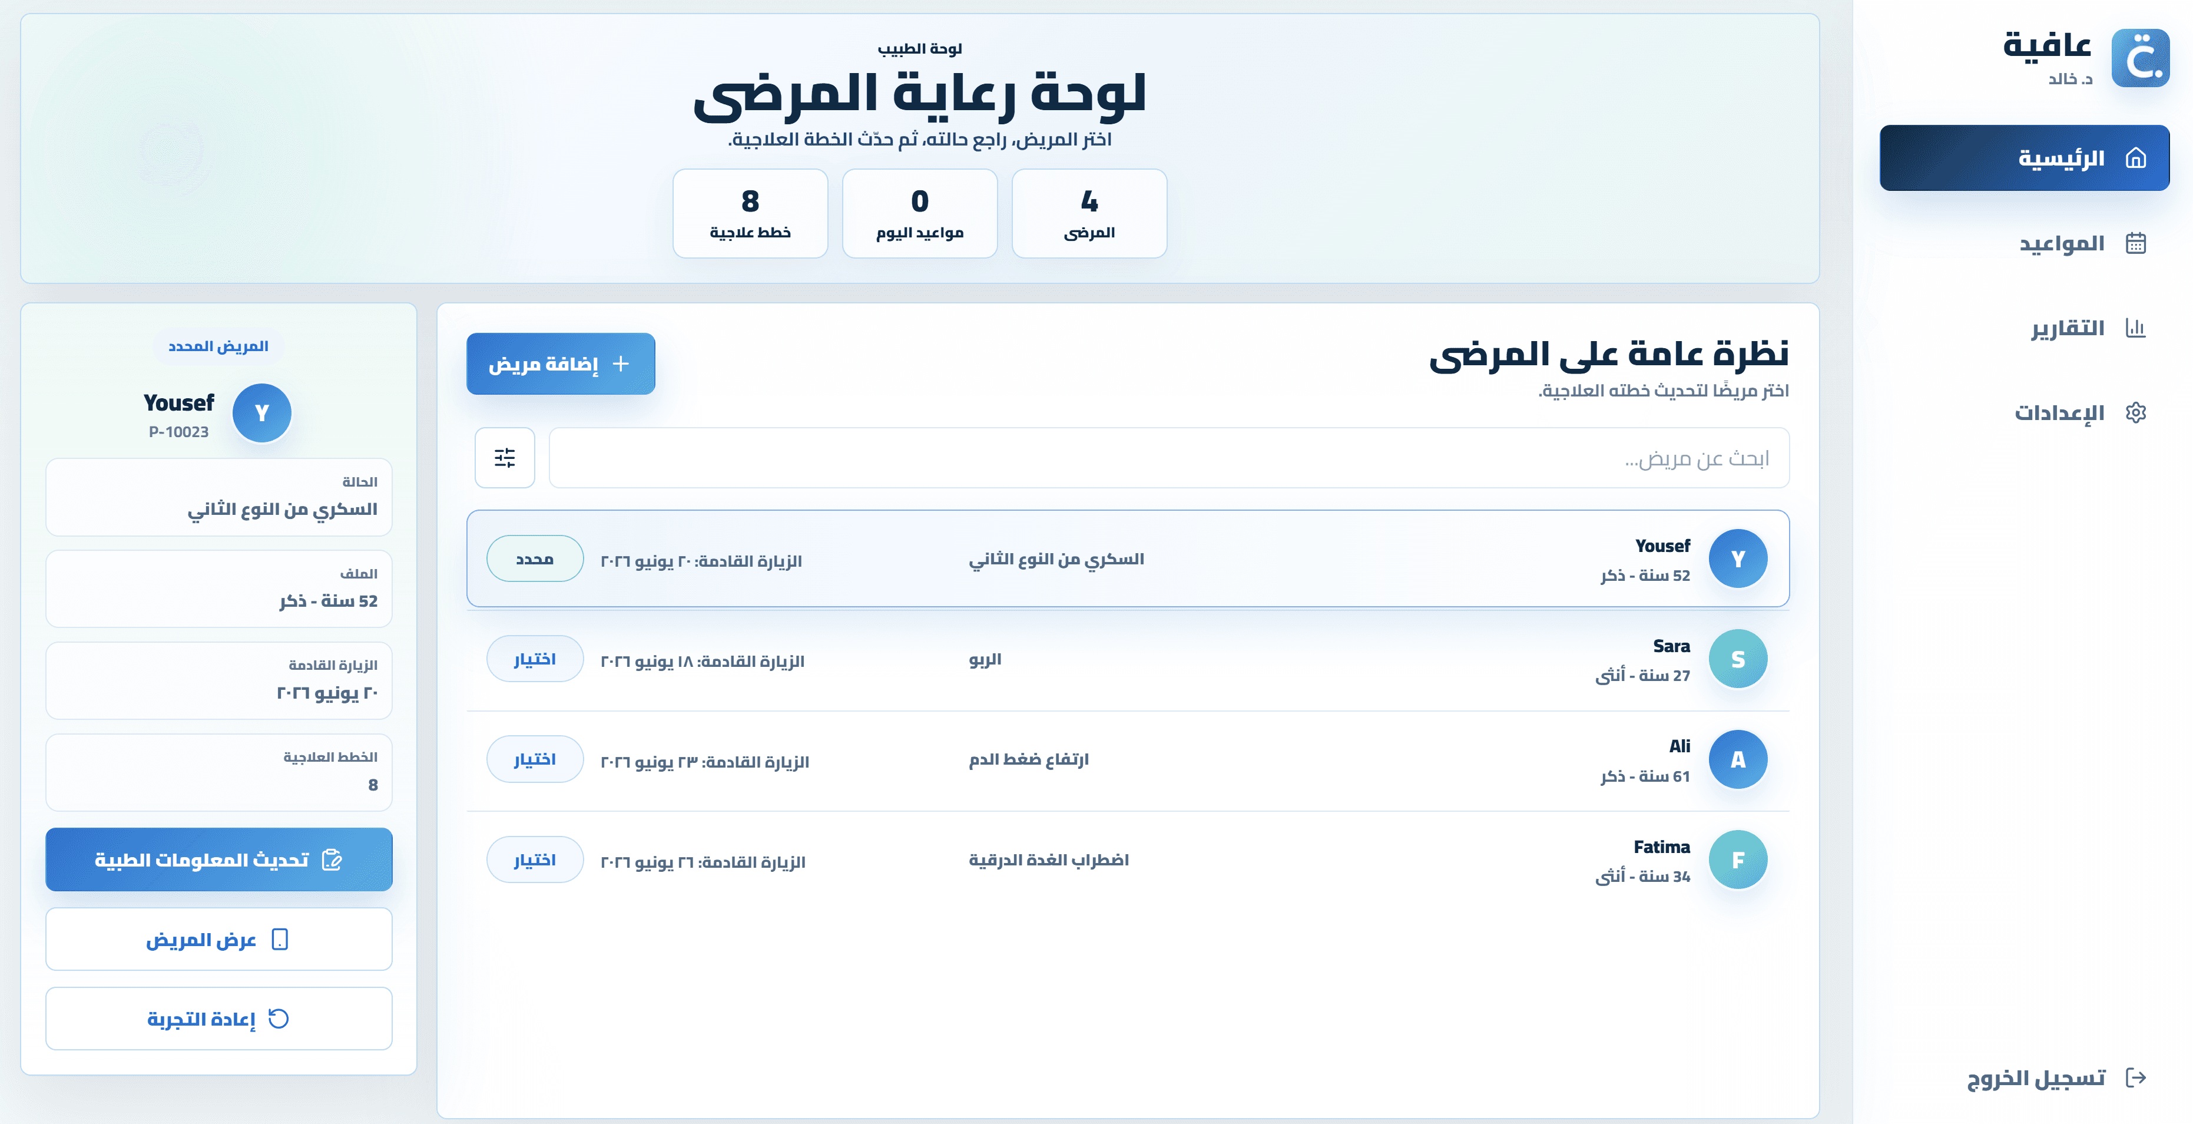Viewport: 2193px width, 1124px height.
Task: Click the Sara patient name
Action: coord(1671,646)
